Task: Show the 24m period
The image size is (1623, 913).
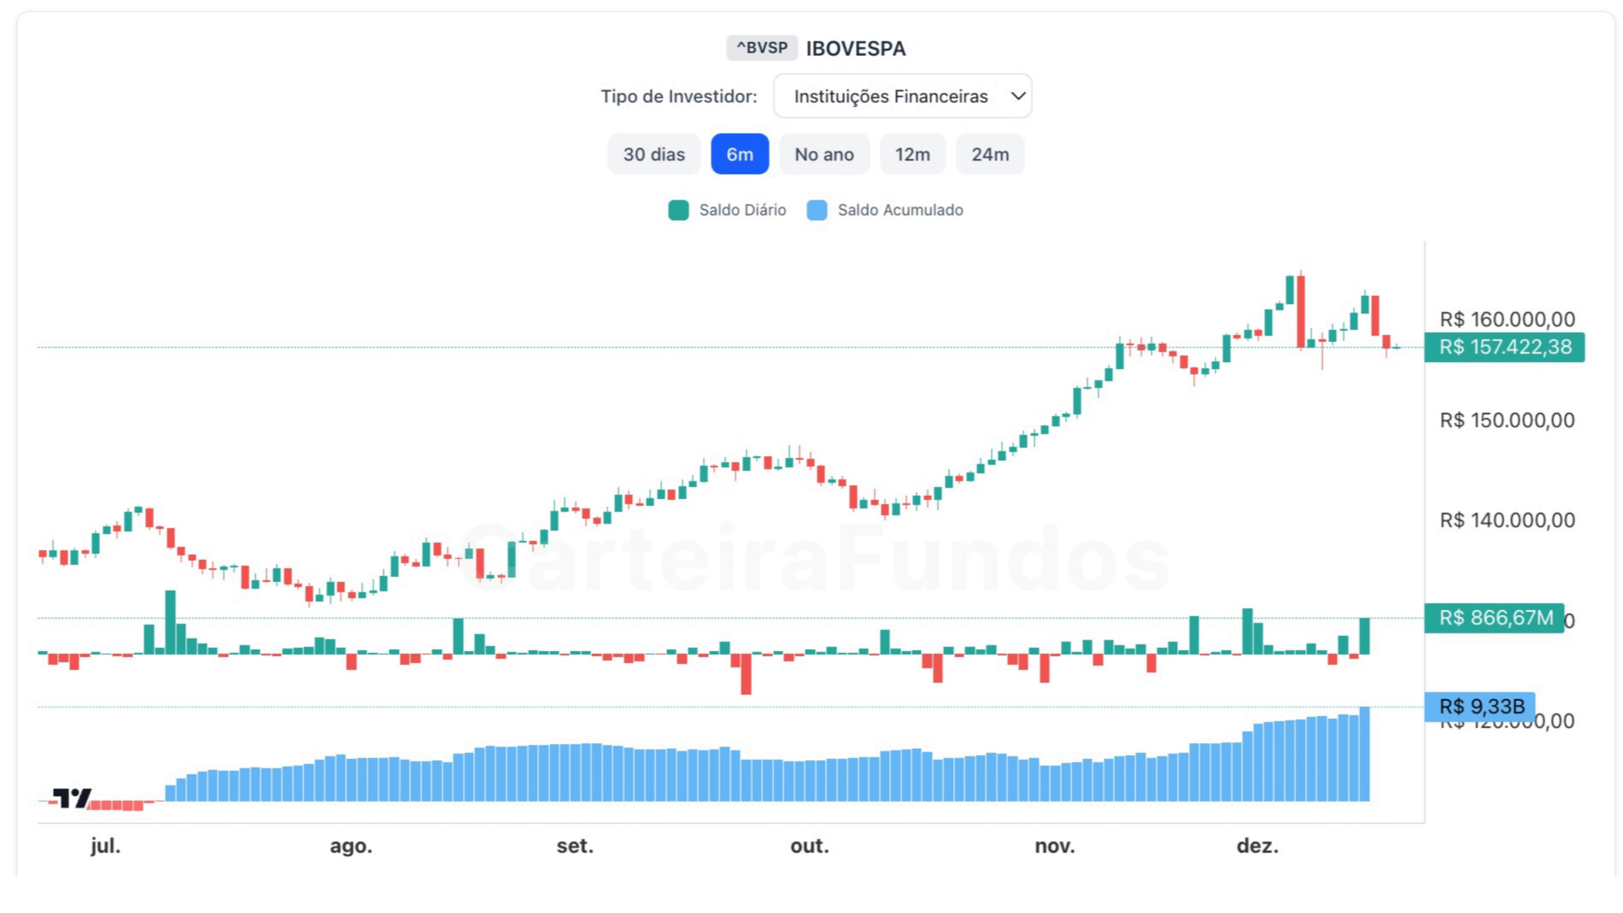Action: point(990,154)
